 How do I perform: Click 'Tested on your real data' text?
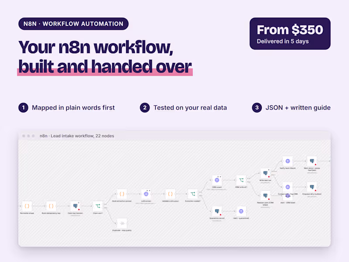[x=190, y=107]
